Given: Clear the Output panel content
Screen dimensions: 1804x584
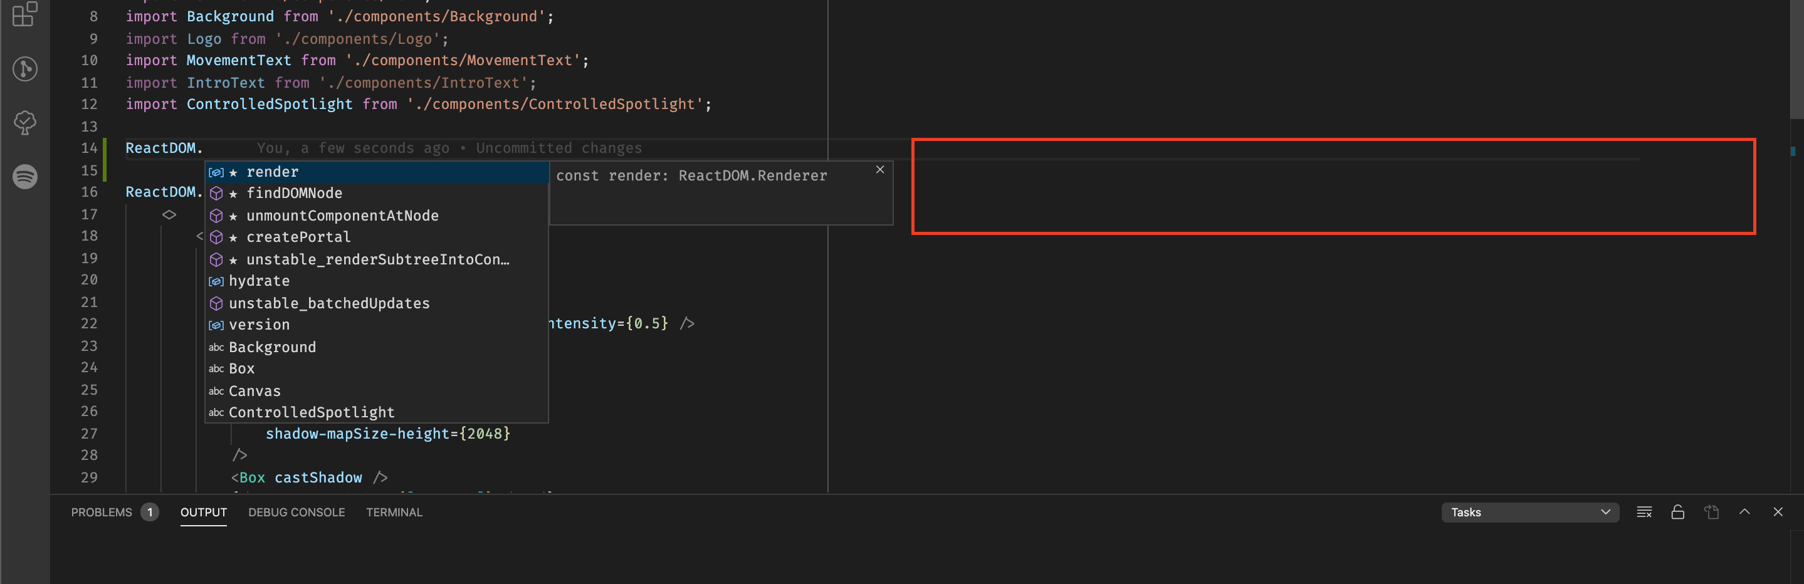Looking at the screenshot, I should pyautogui.click(x=1644, y=512).
